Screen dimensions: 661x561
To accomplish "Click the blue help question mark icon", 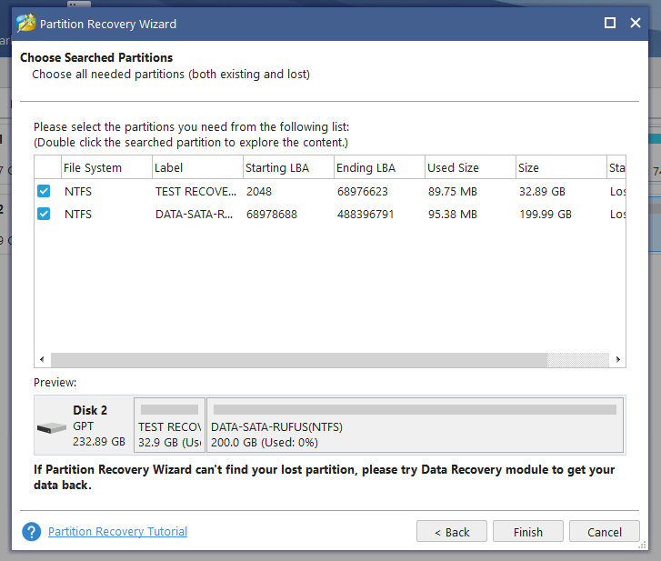I will click(32, 532).
